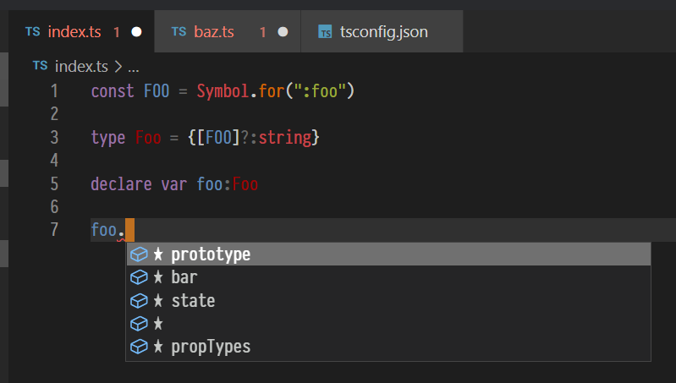Click unsaved dot on baz.ts tab
This screenshot has height=383, width=676.
(283, 32)
